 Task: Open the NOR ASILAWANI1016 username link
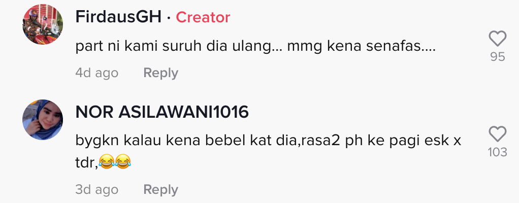(x=162, y=112)
